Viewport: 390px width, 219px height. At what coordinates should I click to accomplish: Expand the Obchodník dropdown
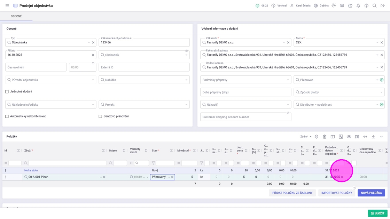click(144, 55)
